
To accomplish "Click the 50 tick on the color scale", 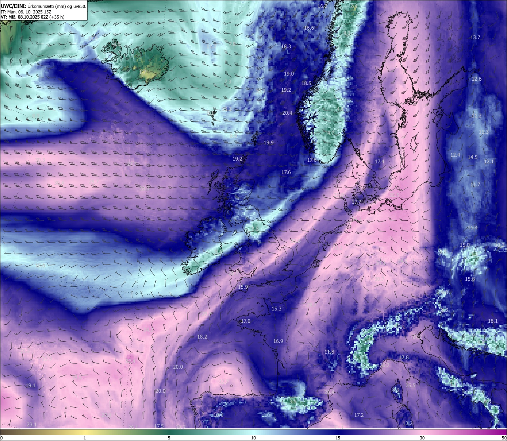I will tap(504, 438).
